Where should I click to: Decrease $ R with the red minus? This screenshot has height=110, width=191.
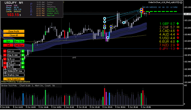click(5, 59)
